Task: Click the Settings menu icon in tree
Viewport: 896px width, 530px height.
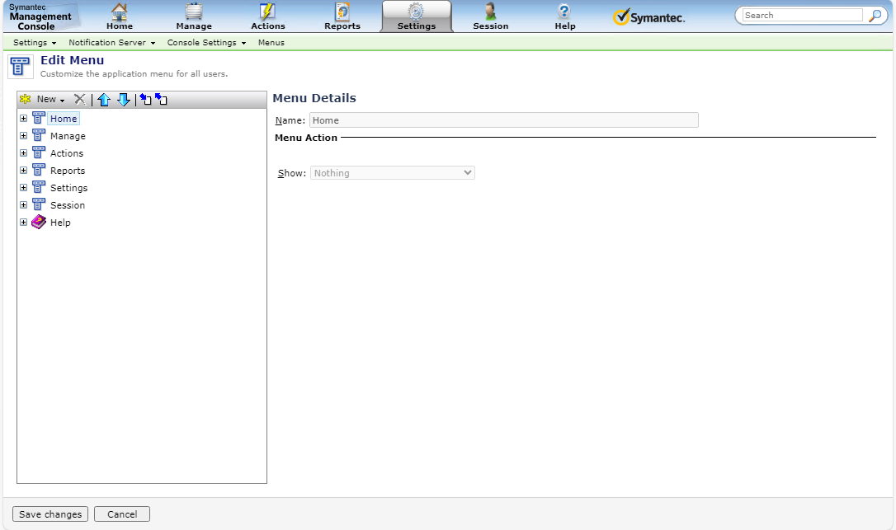Action: [38, 187]
